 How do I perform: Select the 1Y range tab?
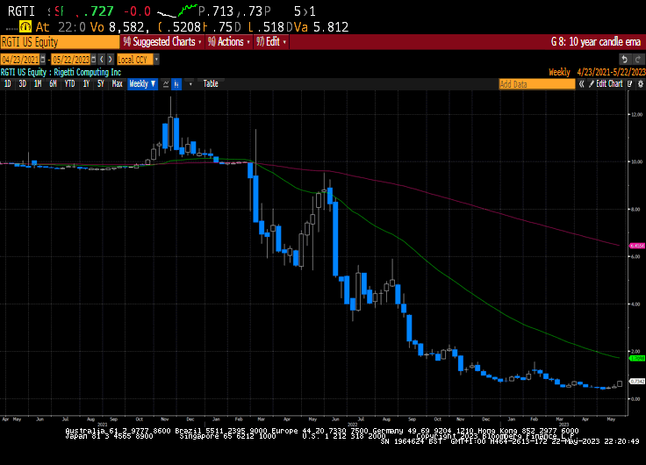click(x=86, y=84)
